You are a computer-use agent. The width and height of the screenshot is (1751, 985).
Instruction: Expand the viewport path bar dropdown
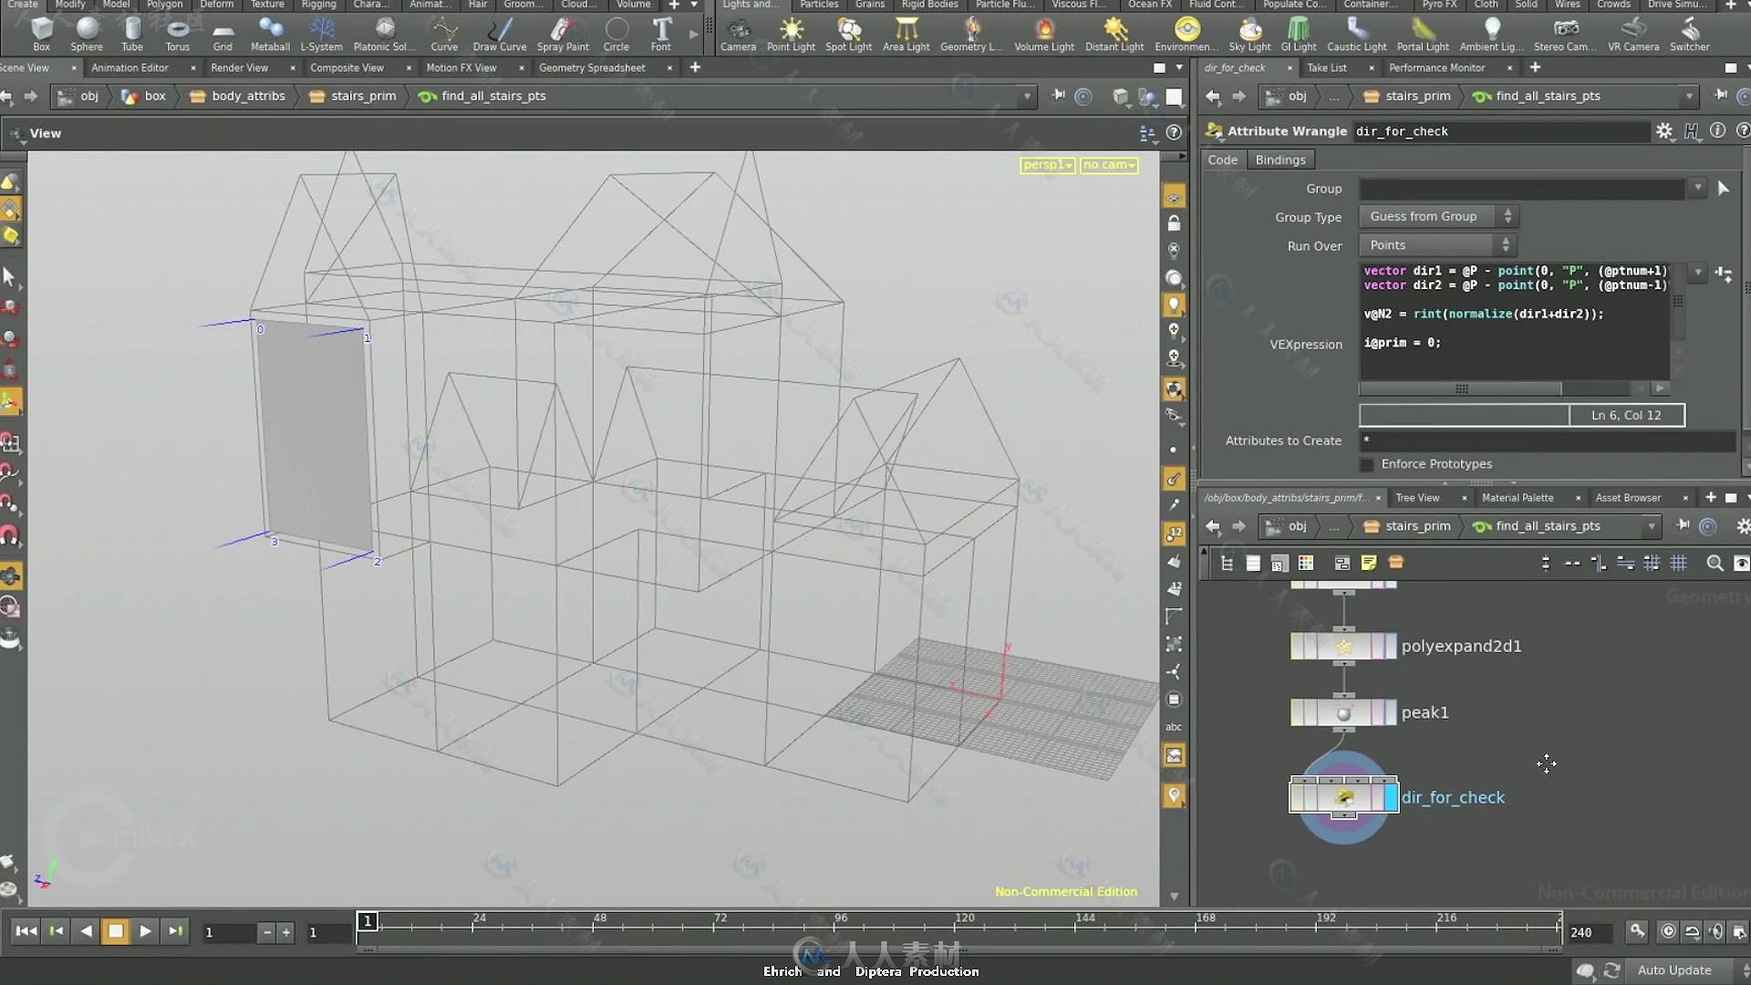pos(1027,96)
